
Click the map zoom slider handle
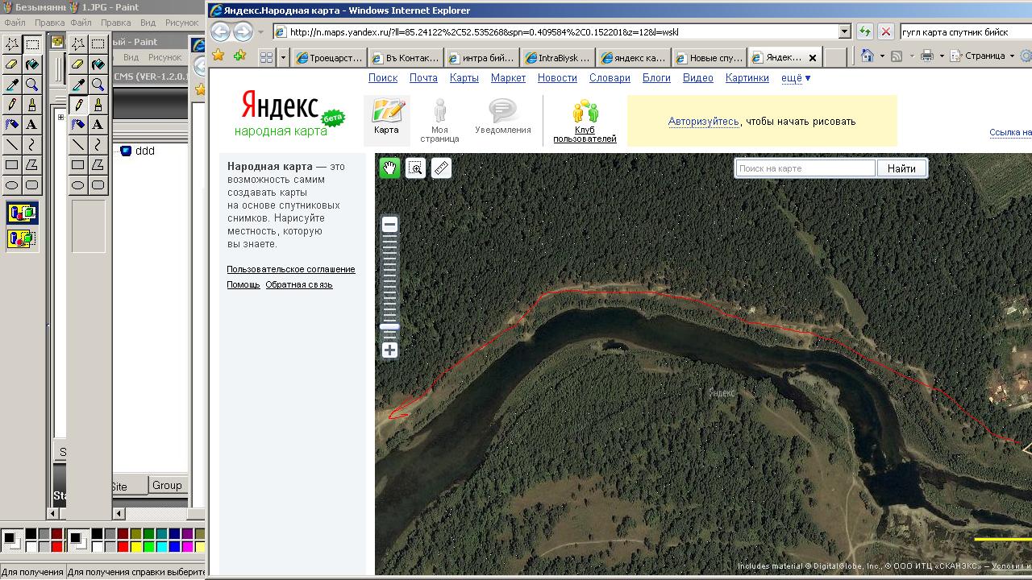click(389, 326)
